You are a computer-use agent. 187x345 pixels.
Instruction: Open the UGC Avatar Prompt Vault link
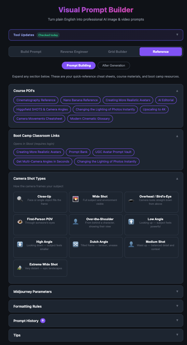[x=113, y=152]
